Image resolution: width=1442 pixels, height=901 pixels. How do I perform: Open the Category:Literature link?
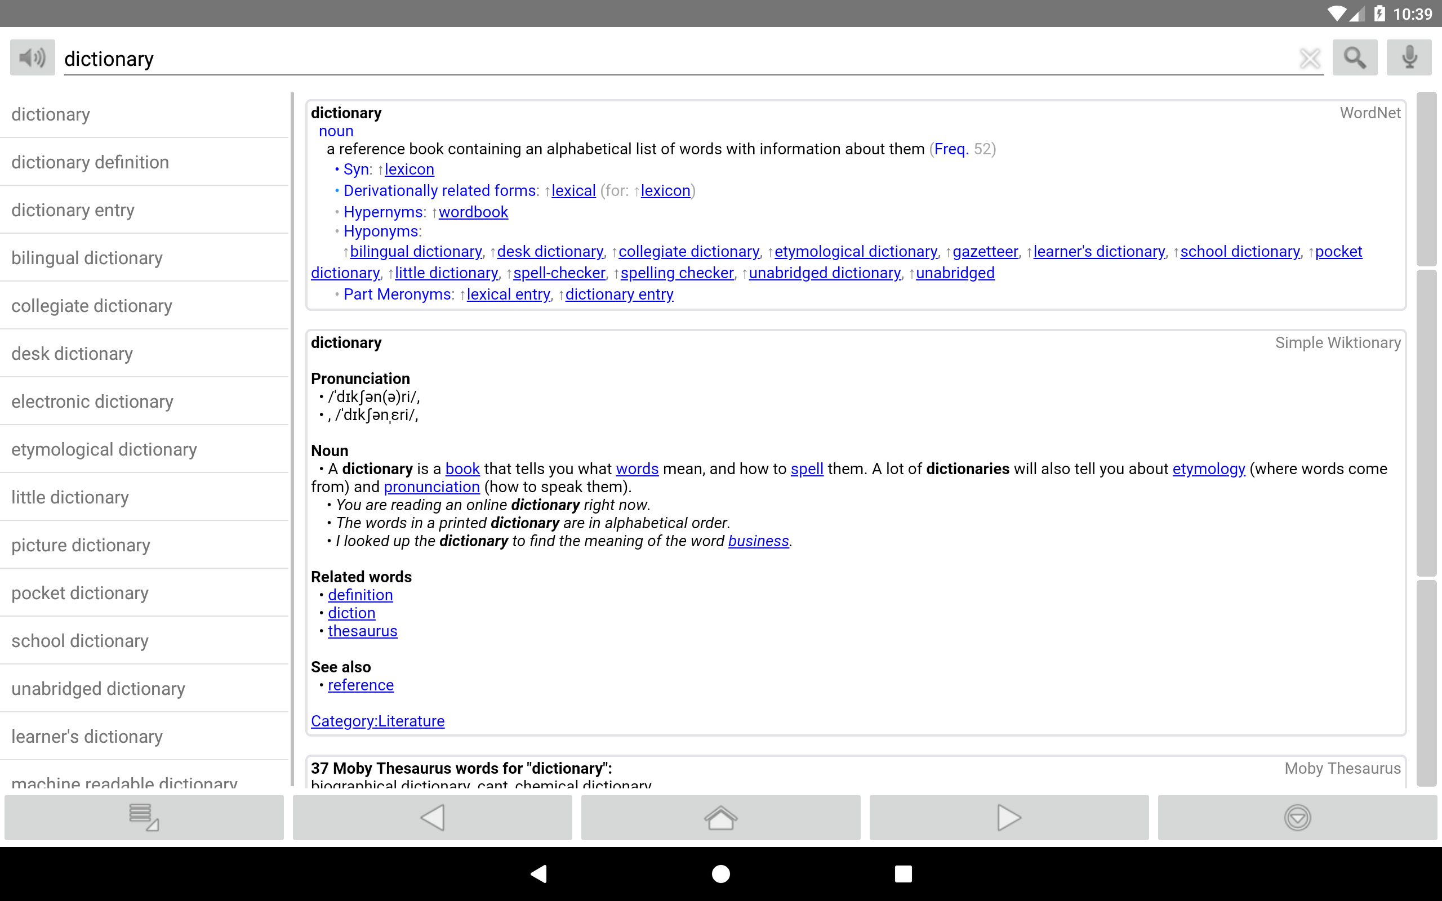[x=377, y=720]
